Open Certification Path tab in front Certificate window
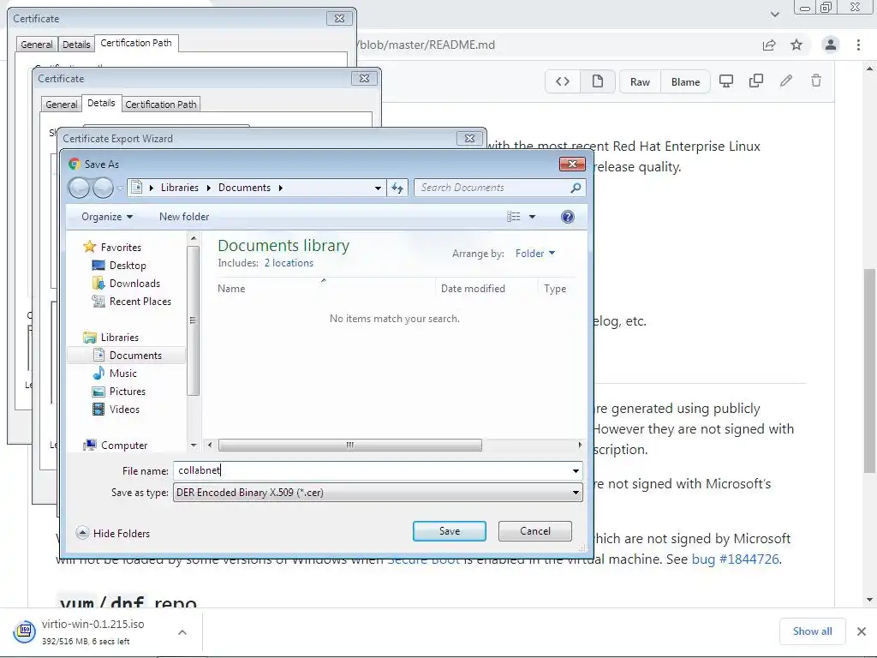The image size is (877, 658). coord(160,104)
